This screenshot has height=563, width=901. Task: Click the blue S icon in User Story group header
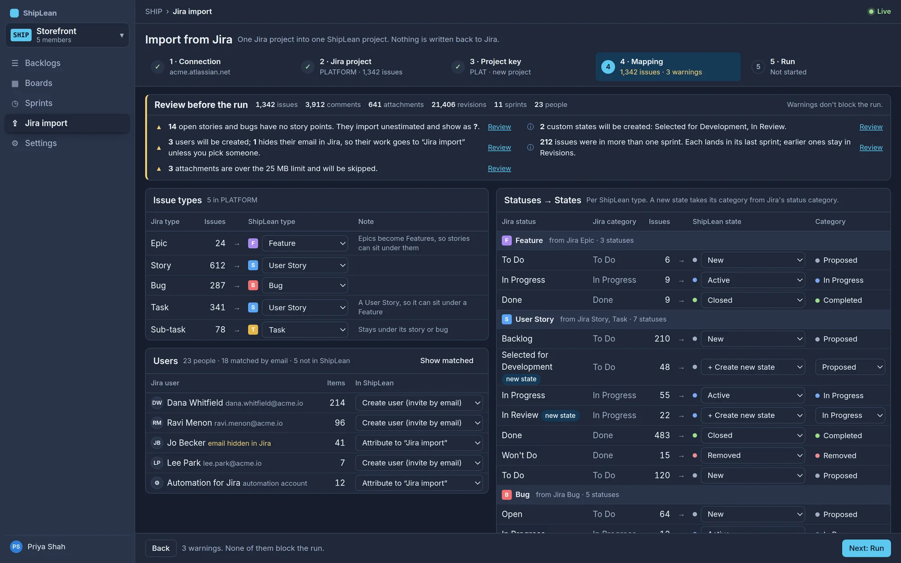(x=506, y=319)
